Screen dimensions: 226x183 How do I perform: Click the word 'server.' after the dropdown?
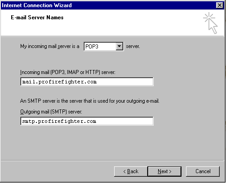coord(133,47)
